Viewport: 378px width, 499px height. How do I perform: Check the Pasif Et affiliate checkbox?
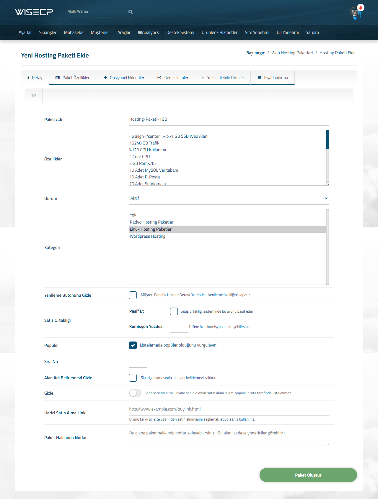[174, 311]
